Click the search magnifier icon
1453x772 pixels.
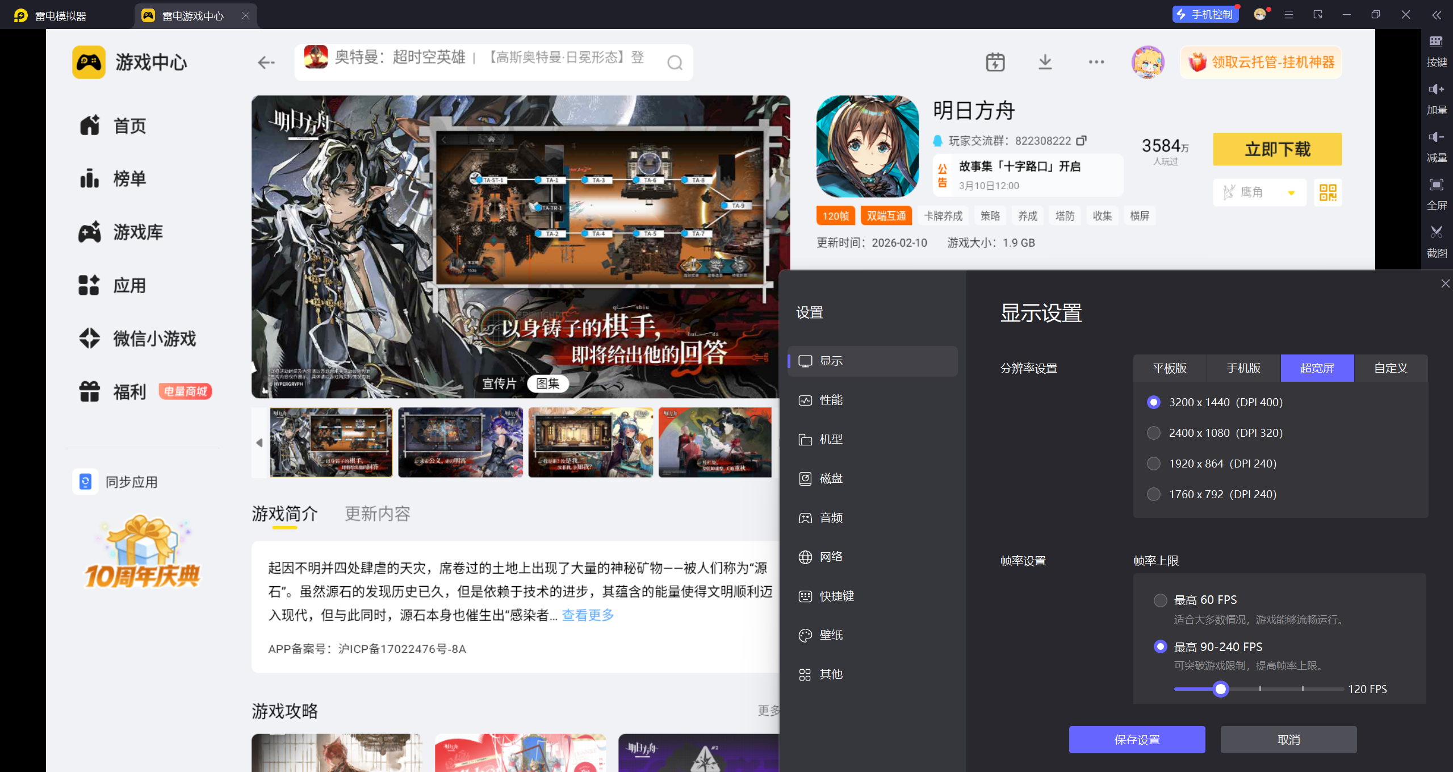[x=675, y=62]
